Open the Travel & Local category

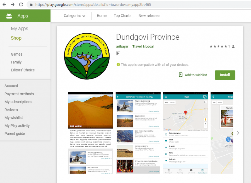tap(143, 46)
